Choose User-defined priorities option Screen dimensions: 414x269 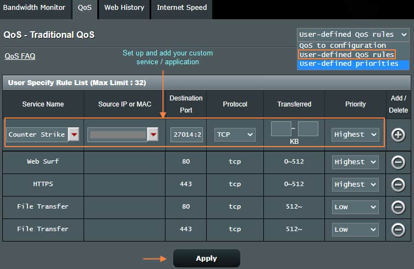tap(353, 64)
